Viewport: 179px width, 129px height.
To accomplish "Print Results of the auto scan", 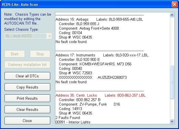I will [x=27, y=98].
